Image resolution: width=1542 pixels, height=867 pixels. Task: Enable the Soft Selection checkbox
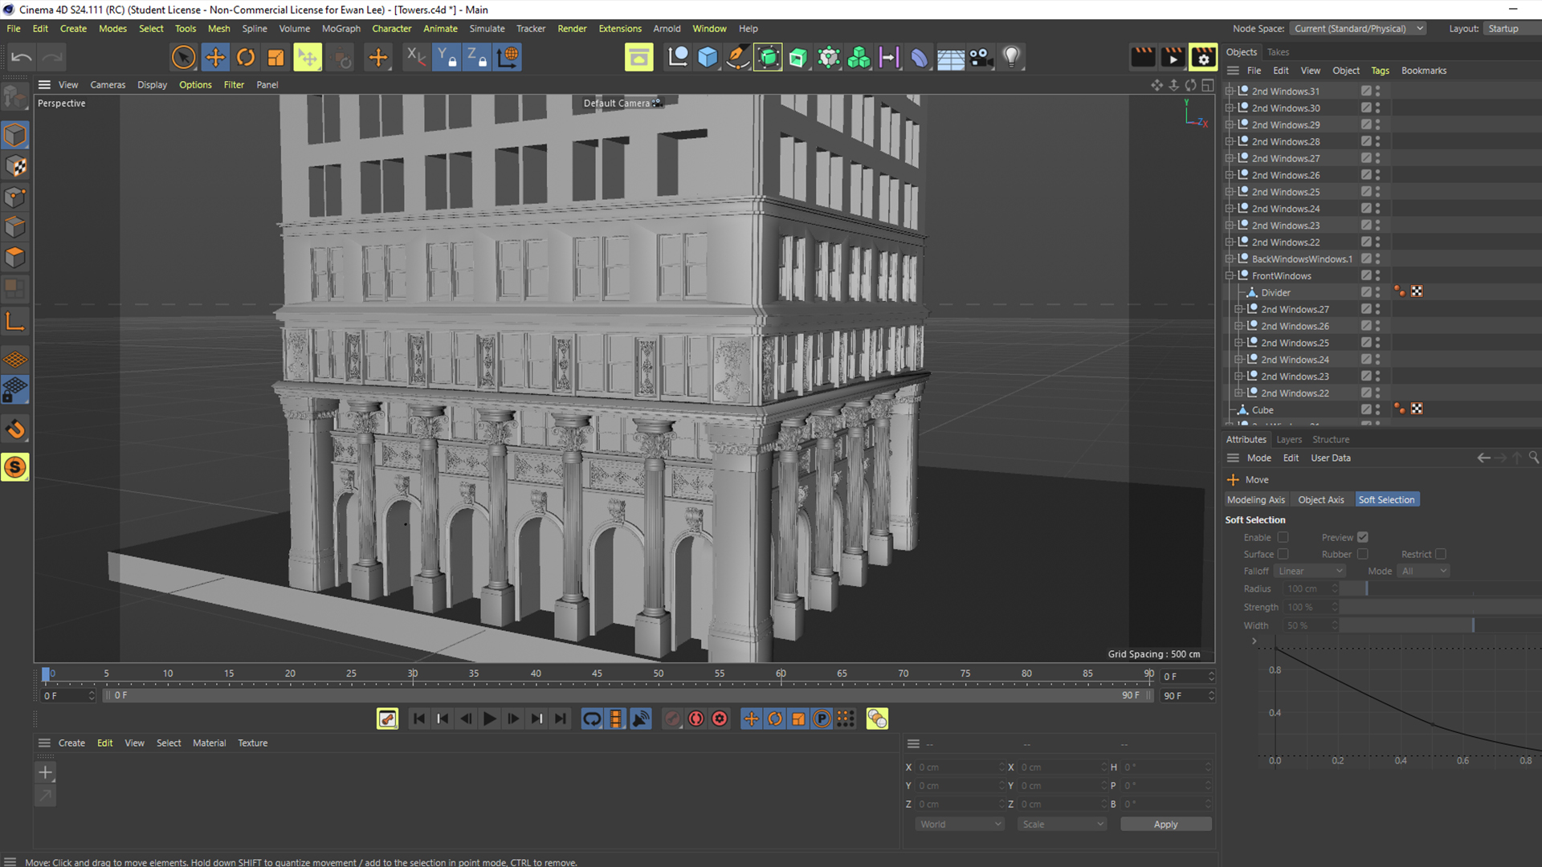coord(1283,537)
